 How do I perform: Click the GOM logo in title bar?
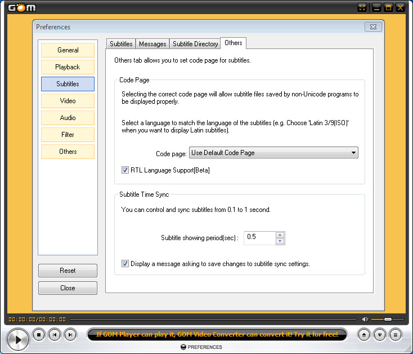pyautogui.click(x=22, y=7)
